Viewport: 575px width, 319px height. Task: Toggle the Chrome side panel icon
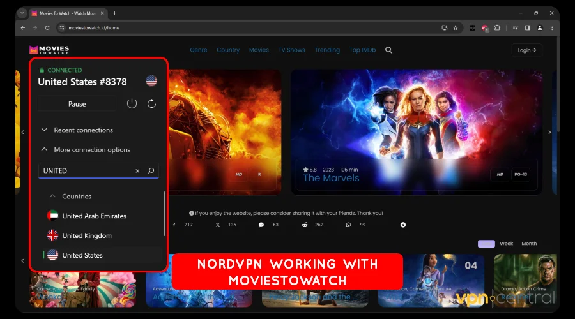[x=527, y=28]
